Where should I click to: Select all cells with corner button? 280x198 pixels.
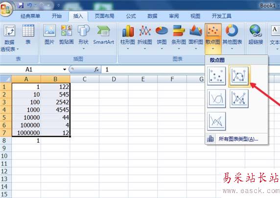pos(6,79)
